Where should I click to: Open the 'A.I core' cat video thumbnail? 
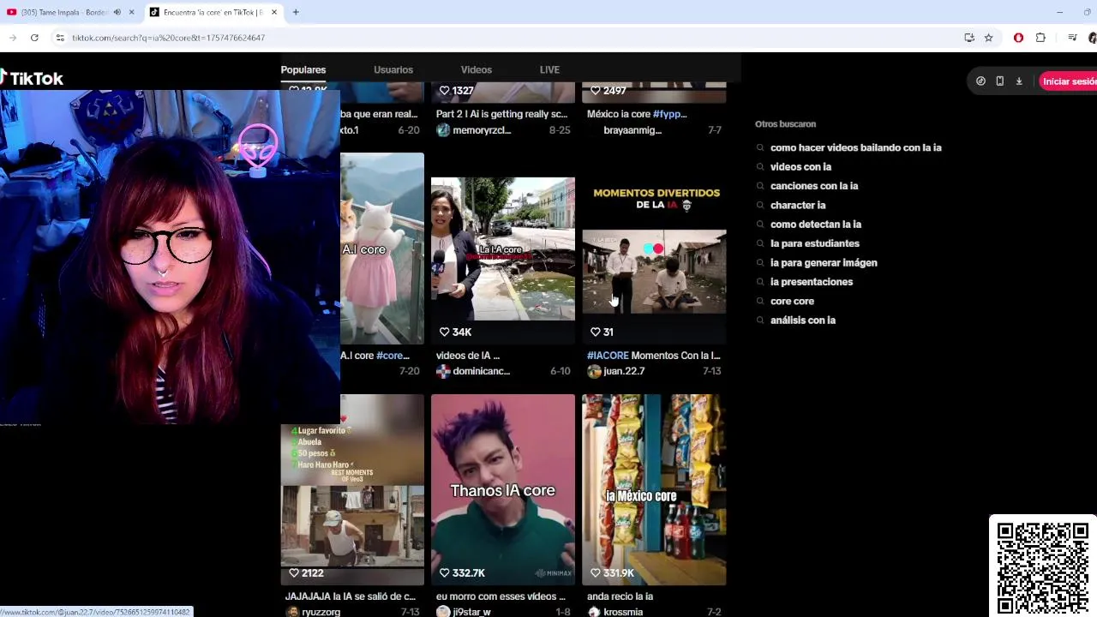point(382,249)
